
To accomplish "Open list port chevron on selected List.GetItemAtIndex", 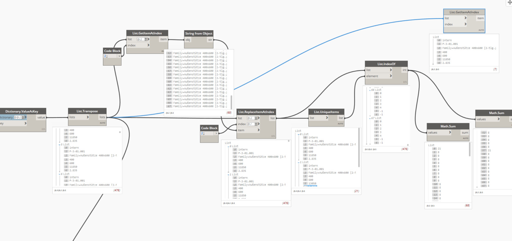I will pos(465,18).
